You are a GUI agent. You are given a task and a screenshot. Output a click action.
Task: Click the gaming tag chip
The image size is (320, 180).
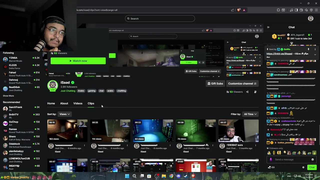(x=92, y=91)
